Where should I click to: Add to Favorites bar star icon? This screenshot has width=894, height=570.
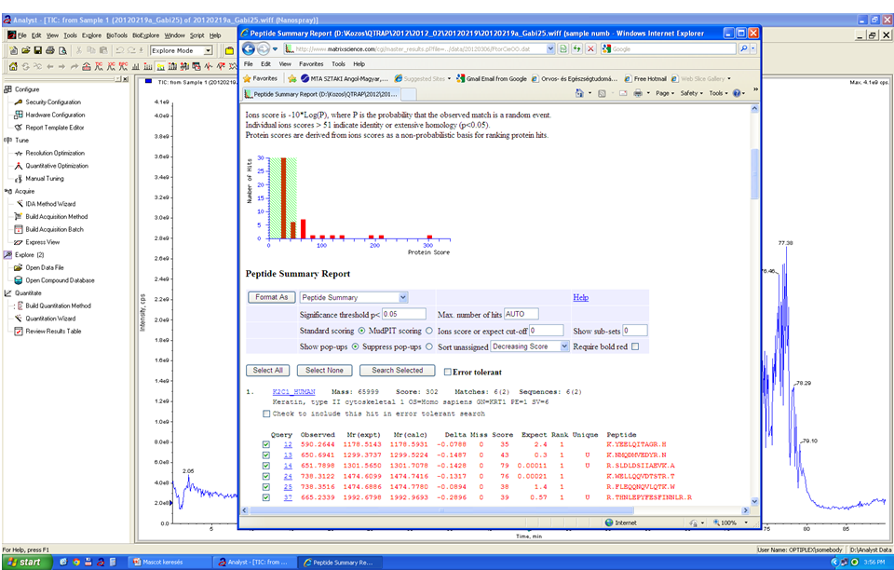point(291,78)
